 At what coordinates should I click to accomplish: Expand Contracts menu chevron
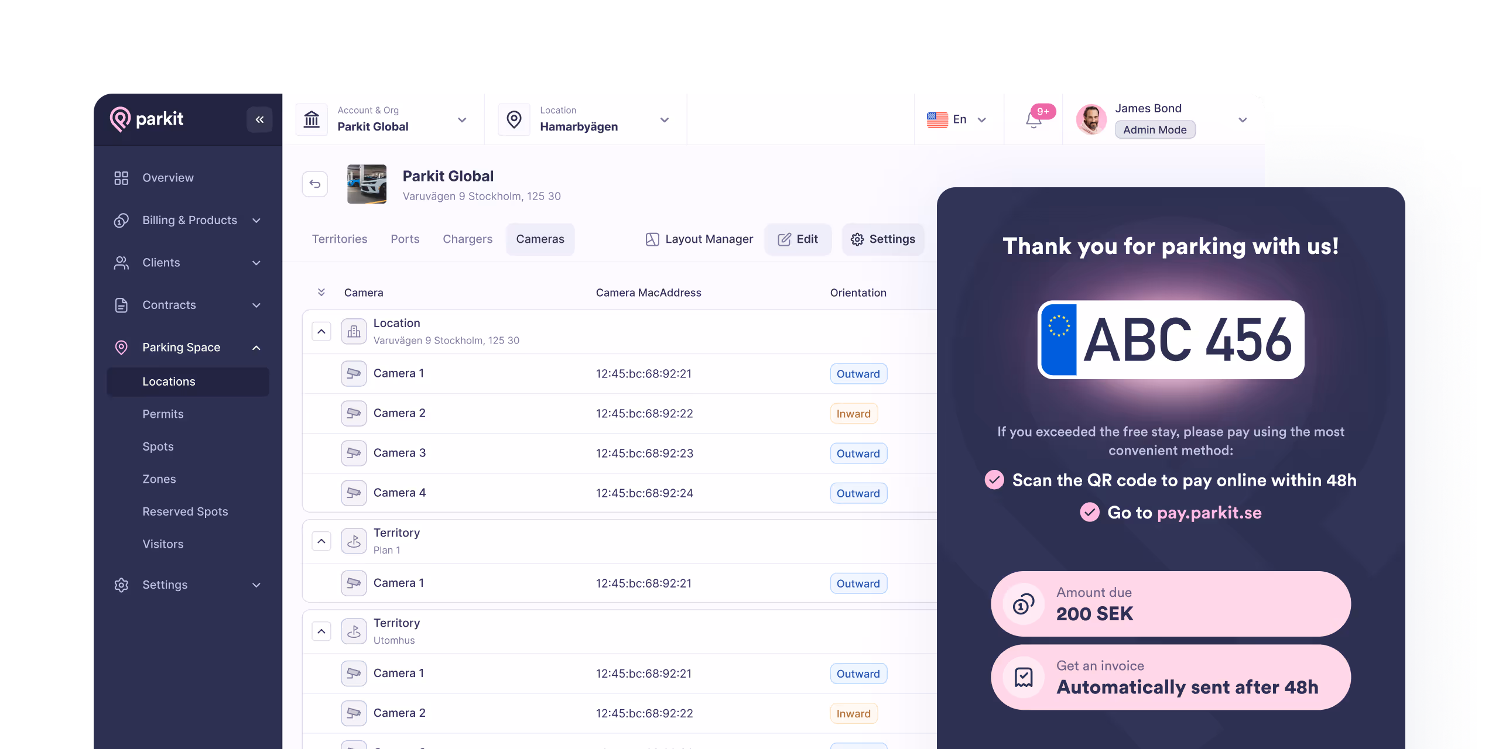click(x=256, y=305)
